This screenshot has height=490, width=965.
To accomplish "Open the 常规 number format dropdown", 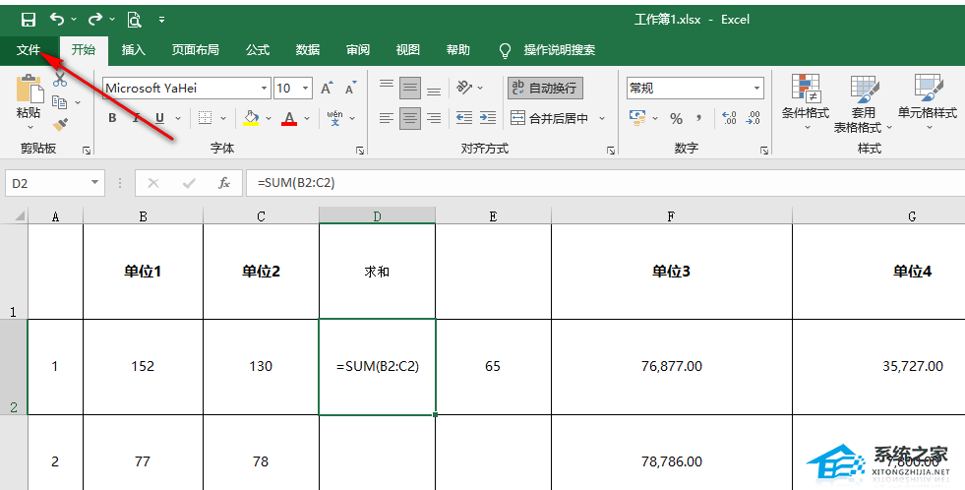I will 756,89.
